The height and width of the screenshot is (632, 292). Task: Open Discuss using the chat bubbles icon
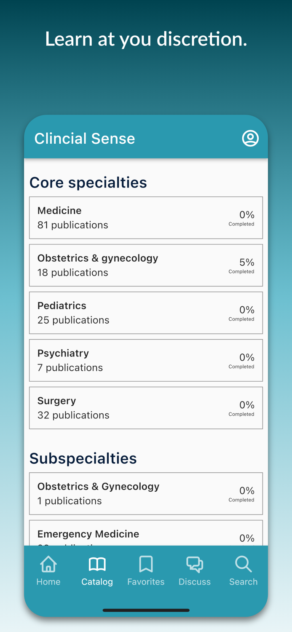click(x=194, y=564)
